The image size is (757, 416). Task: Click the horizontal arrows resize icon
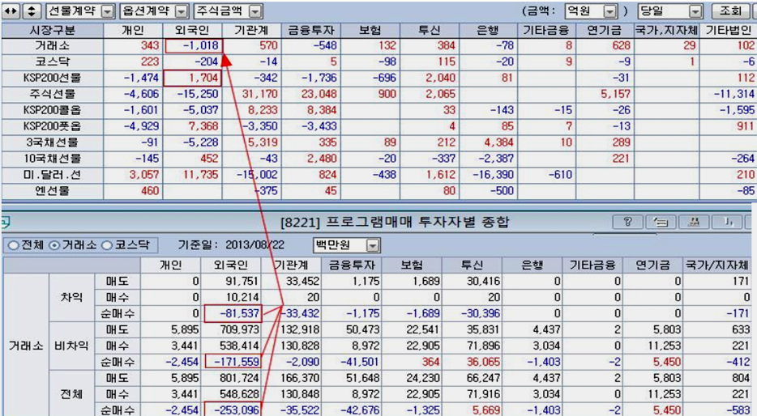(x=12, y=11)
